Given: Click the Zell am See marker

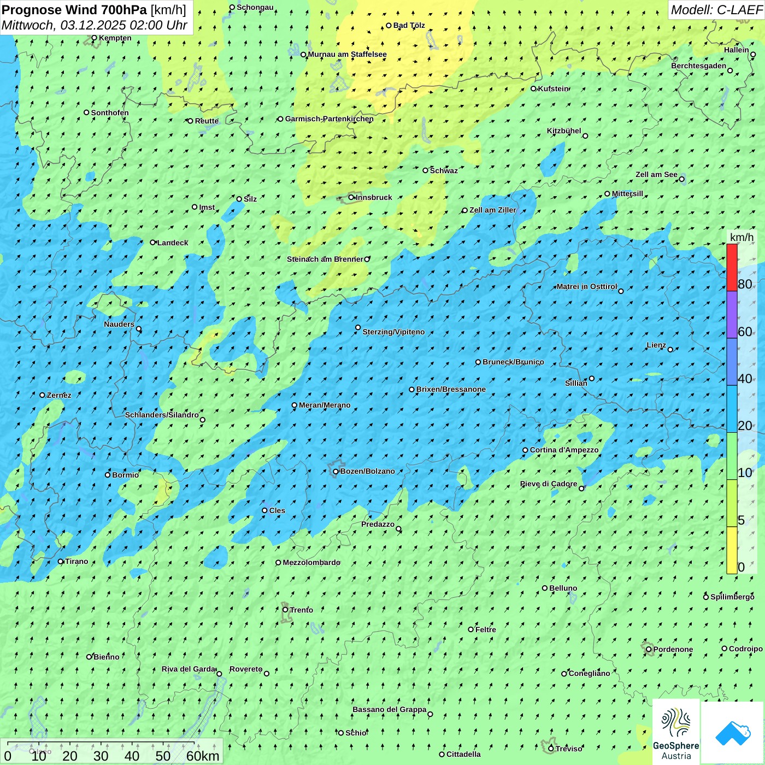Looking at the screenshot, I should 681,179.
